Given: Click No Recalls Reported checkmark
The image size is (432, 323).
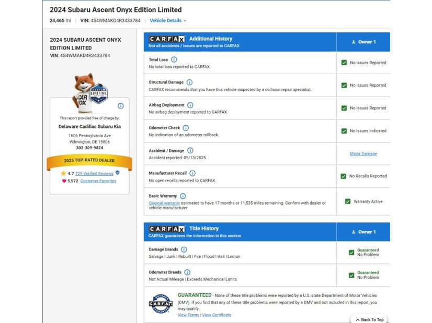Looking at the screenshot, I should pyautogui.click(x=343, y=176).
